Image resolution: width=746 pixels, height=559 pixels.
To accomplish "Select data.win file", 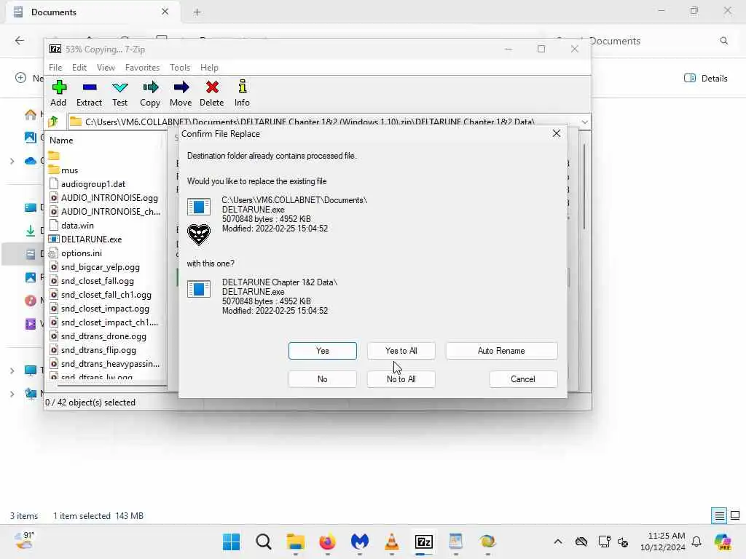I will [x=77, y=226].
